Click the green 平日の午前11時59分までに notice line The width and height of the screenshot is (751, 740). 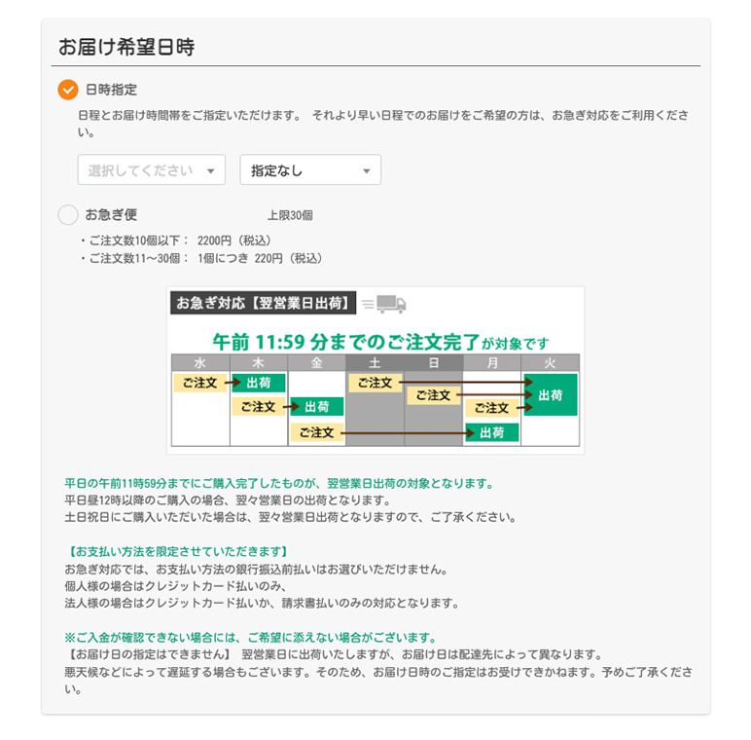pos(280,483)
